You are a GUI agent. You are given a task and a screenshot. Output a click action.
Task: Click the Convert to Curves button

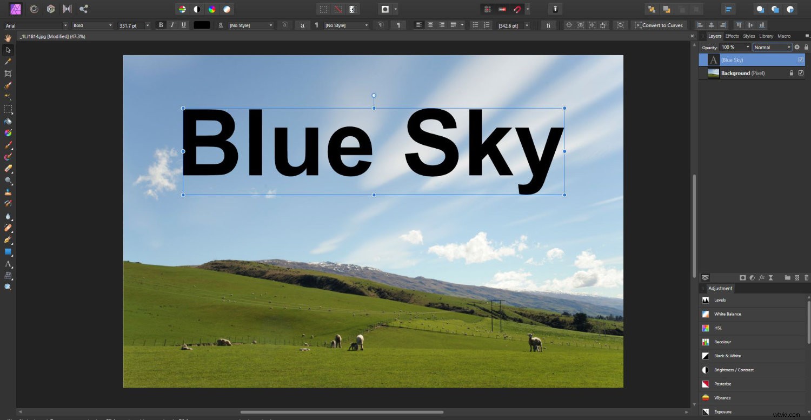[660, 25]
